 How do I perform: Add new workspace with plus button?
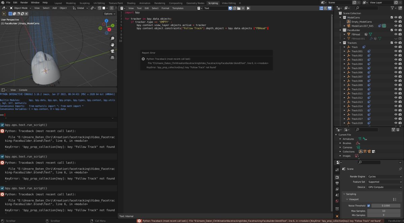pos(240,3)
